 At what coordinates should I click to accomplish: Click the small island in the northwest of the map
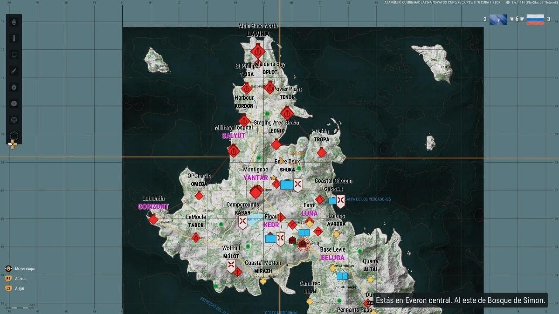point(157,60)
